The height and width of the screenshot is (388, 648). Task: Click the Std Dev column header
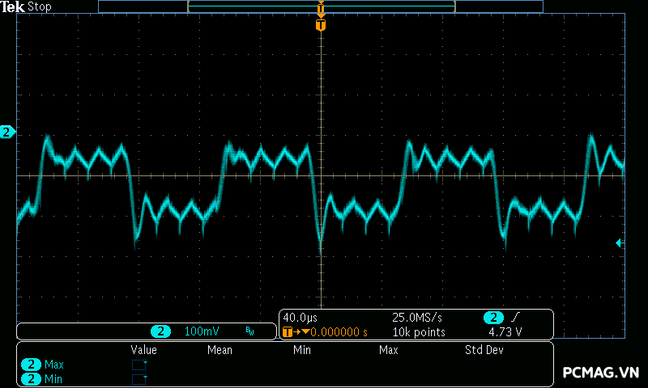[484, 350]
